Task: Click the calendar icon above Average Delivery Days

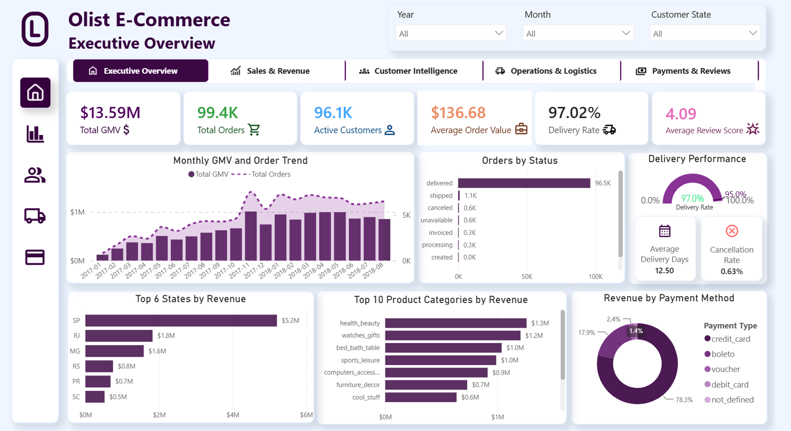Action: (664, 231)
